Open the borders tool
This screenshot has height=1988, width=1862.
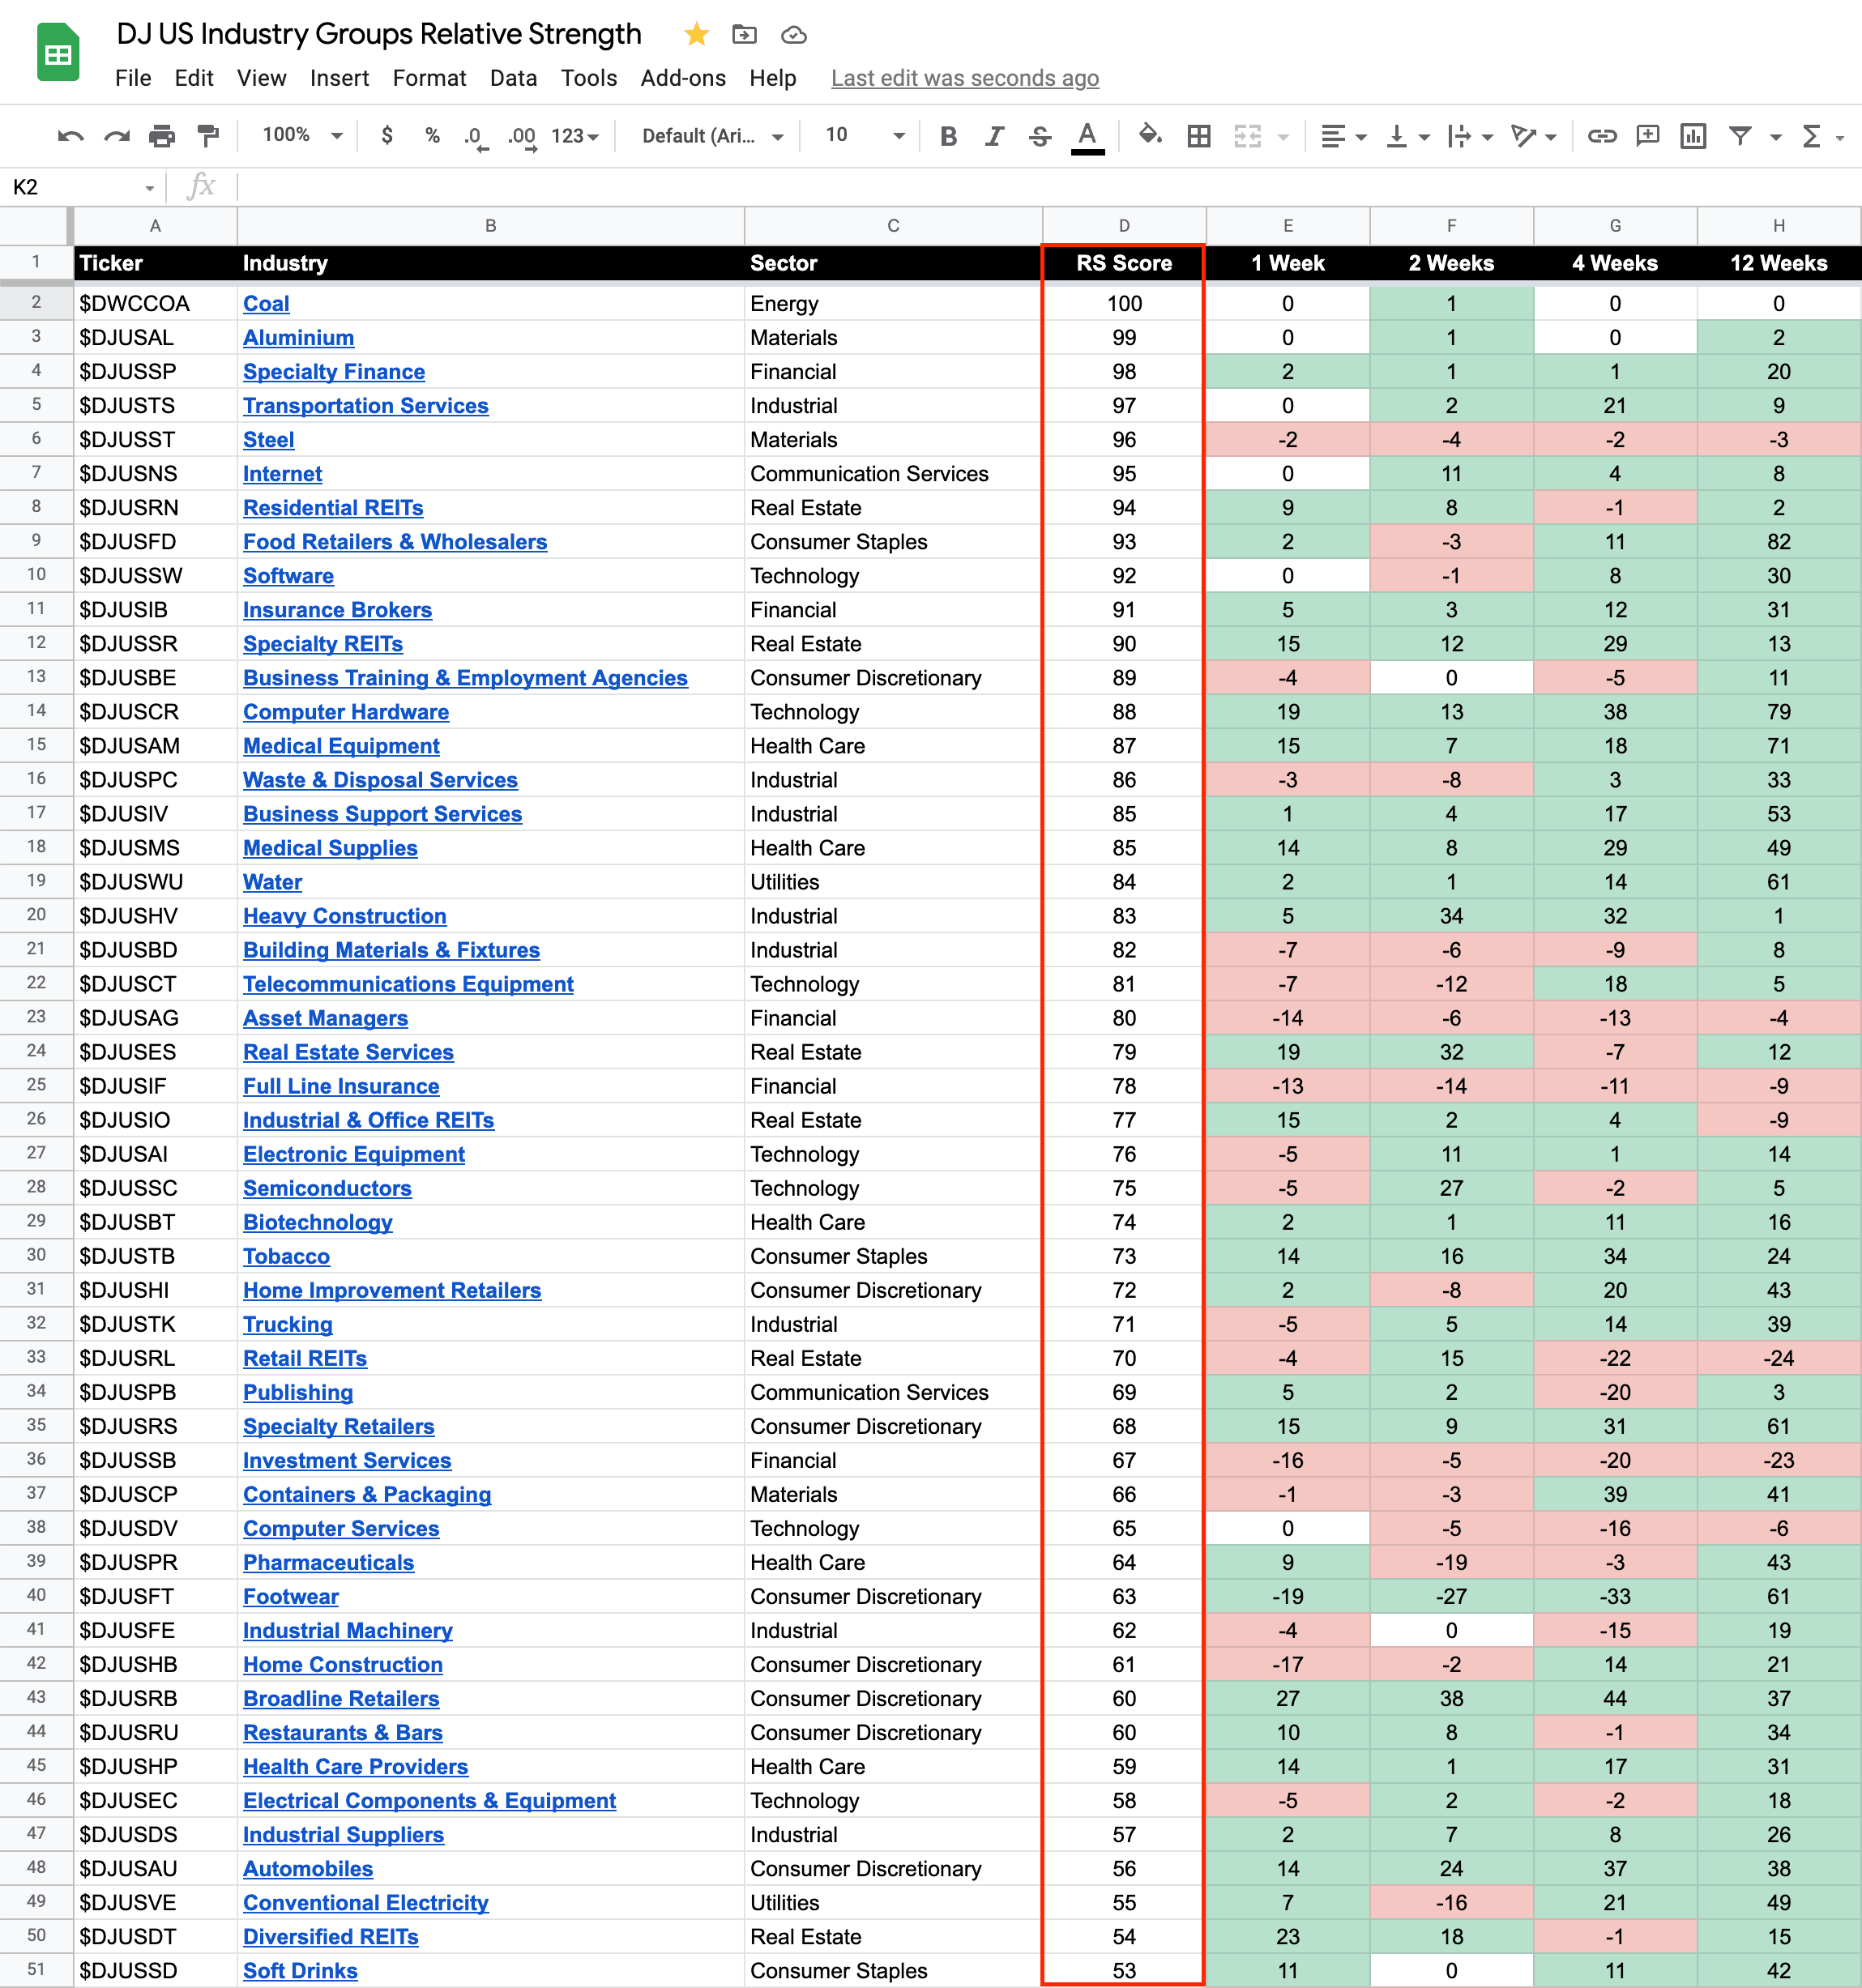point(1199,136)
